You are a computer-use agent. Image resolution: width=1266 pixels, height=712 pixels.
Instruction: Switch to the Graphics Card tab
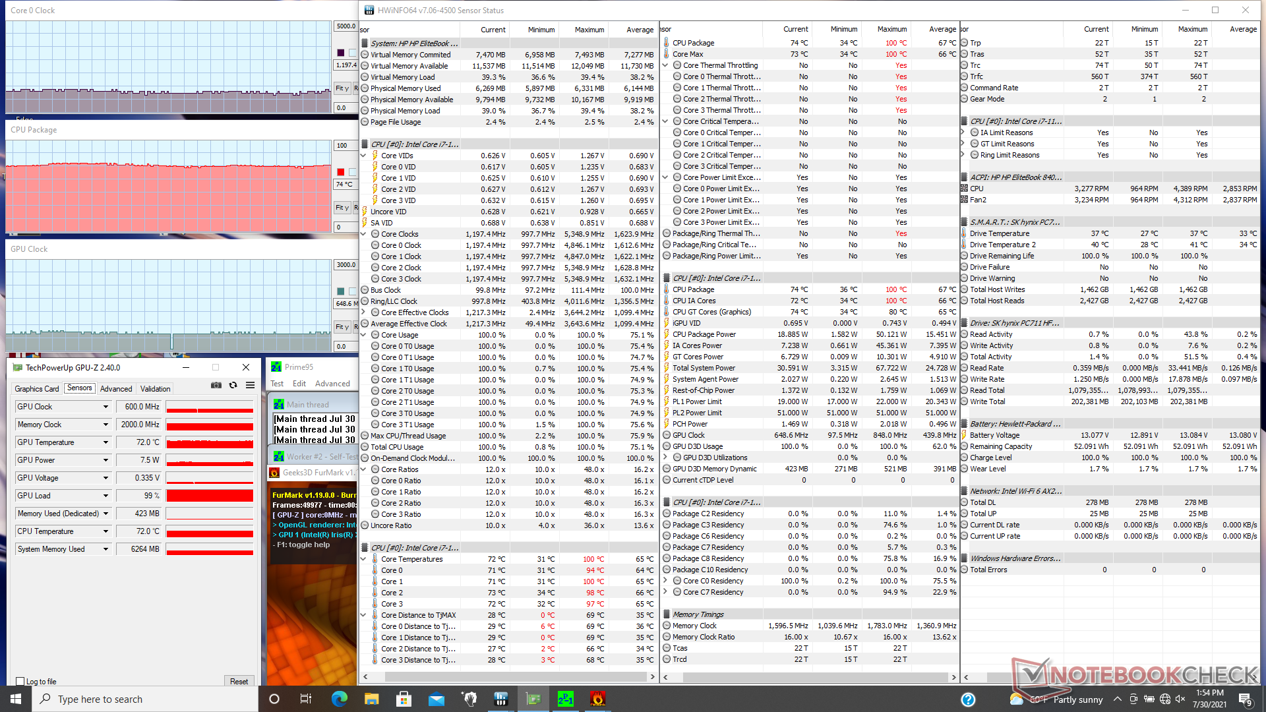tap(37, 389)
